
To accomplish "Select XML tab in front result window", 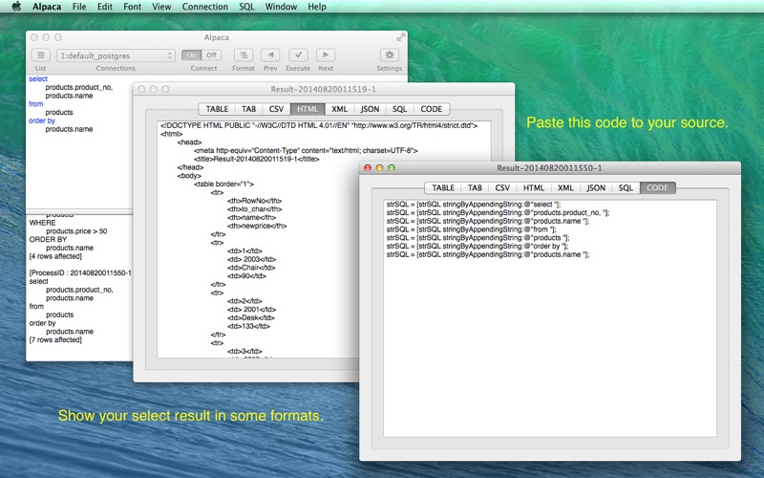I will (565, 187).
